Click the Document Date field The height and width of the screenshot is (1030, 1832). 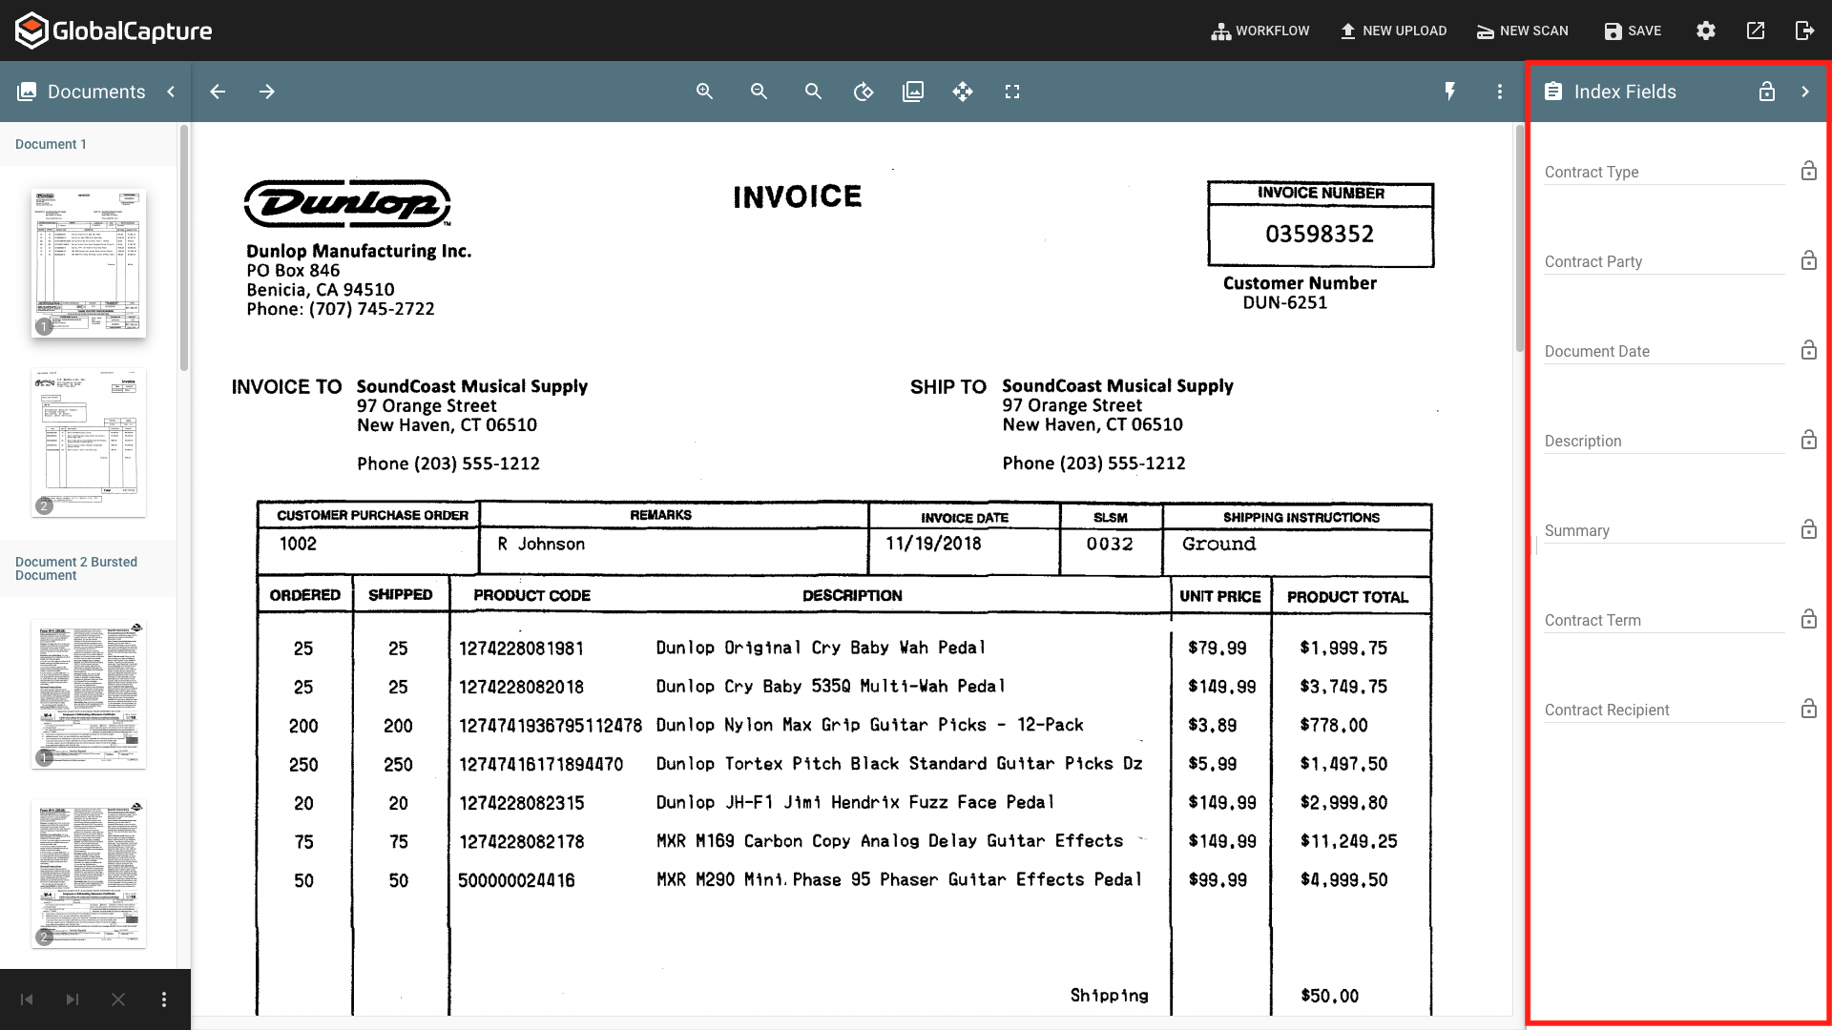pos(1664,351)
